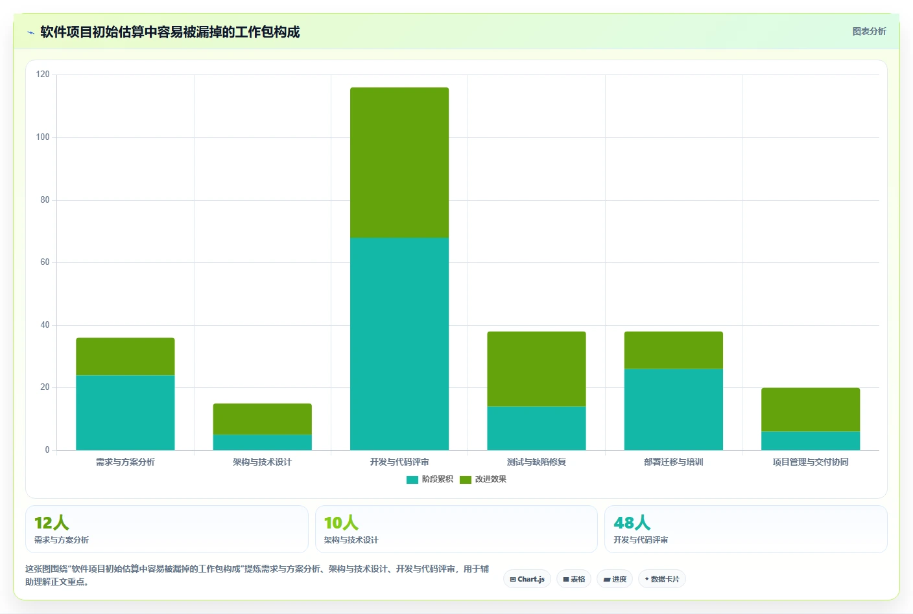The image size is (913, 614).
Task: Click the x-axis label 部署迁移与培训
Action: tap(674, 462)
